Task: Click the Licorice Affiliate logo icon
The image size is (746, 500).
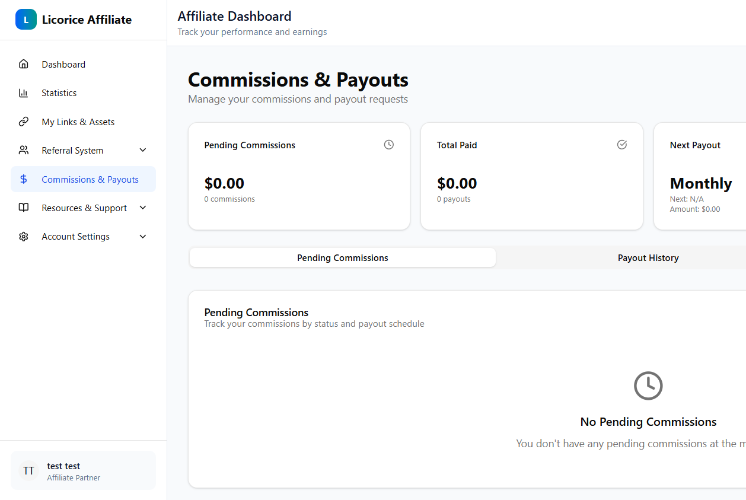Action: click(x=25, y=20)
